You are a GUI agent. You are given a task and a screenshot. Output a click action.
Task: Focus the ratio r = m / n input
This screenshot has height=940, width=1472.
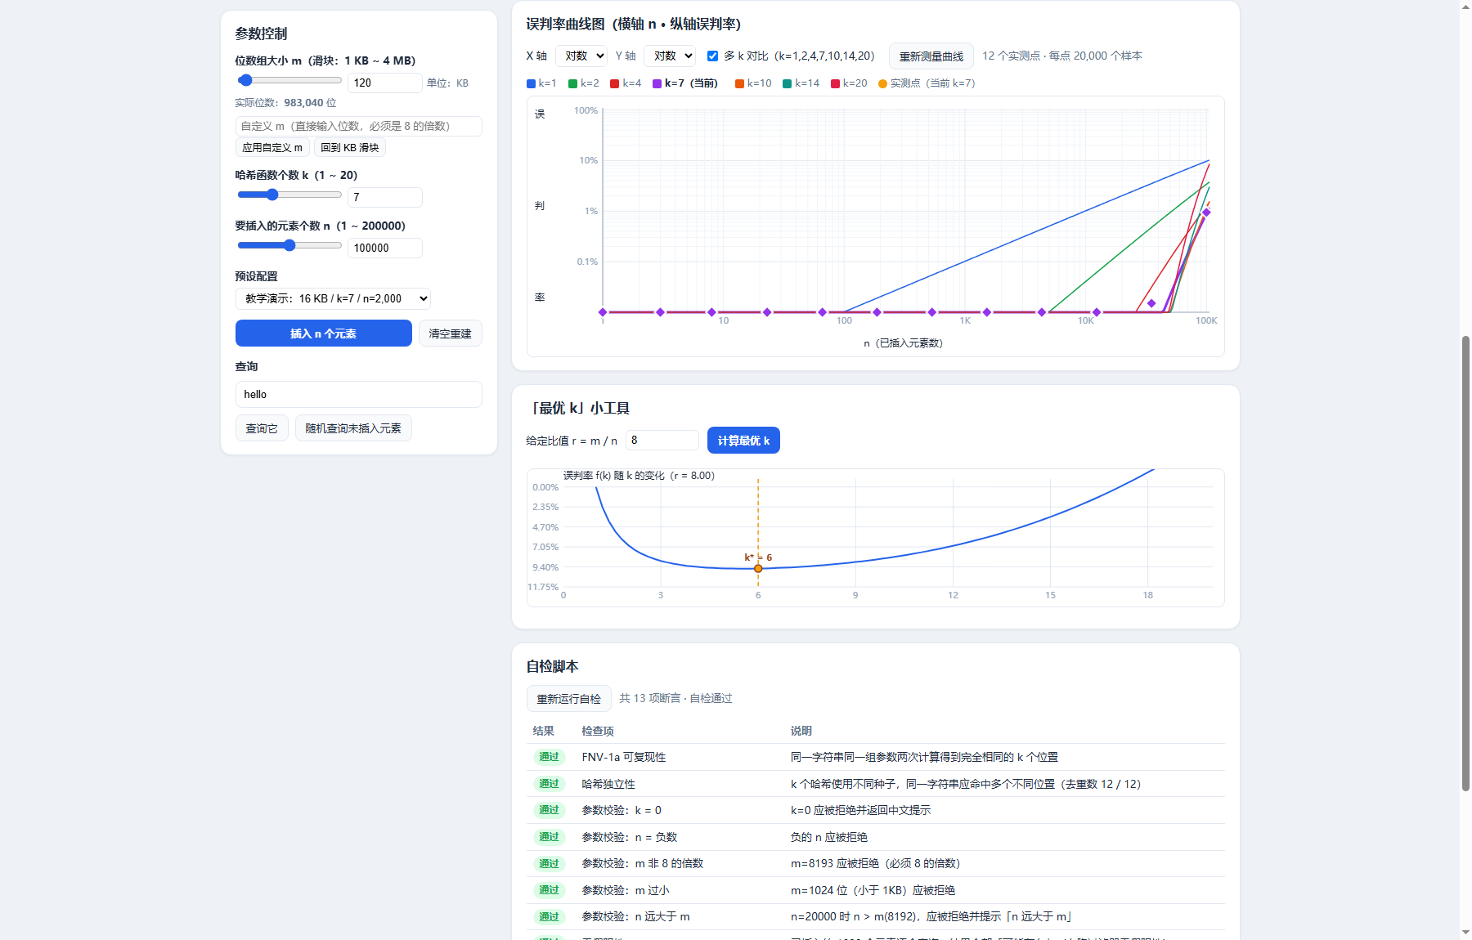coord(662,440)
